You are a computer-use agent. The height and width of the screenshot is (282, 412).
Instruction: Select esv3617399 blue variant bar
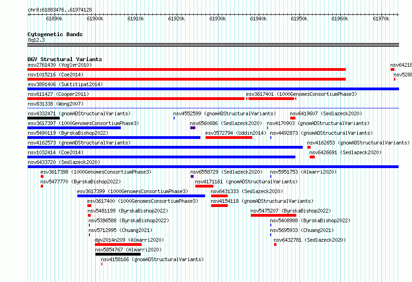click(141, 196)
